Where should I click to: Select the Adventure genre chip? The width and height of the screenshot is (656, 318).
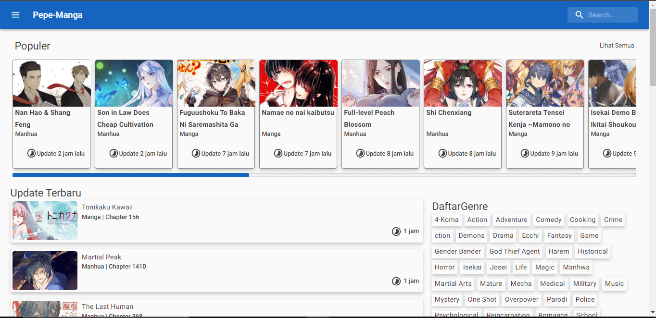[512, 220]
